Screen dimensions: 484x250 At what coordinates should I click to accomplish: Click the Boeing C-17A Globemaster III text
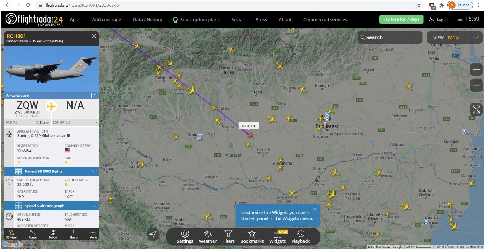pyautogui.click(x=43, y=136)
